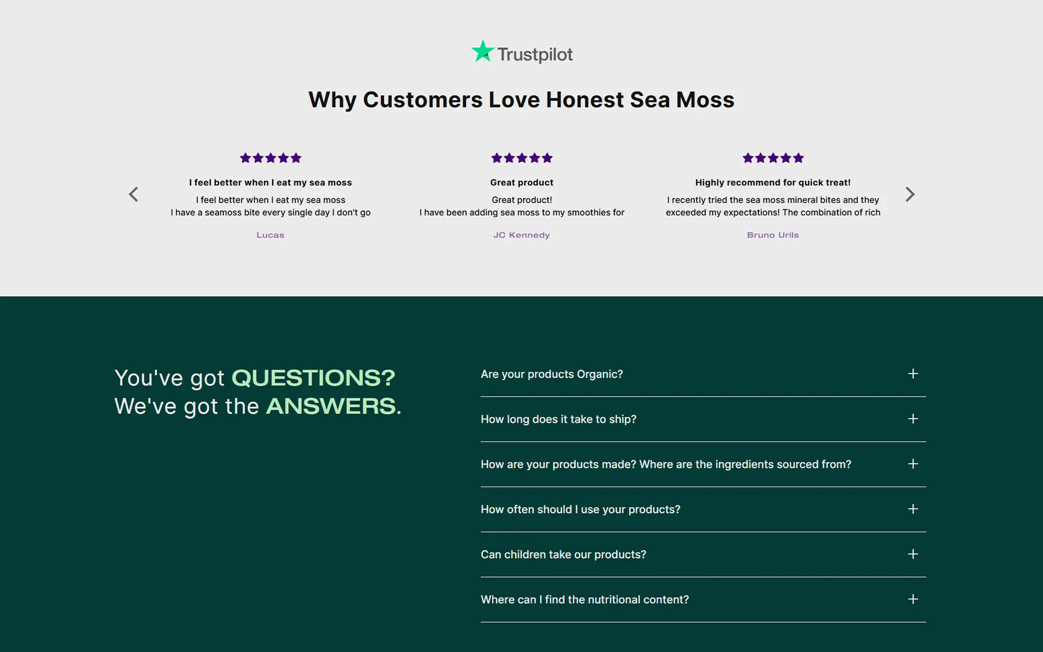Viewport: 1043px width, 652px height.
Task: Click the next review arrow
Action: coord(910,194)
